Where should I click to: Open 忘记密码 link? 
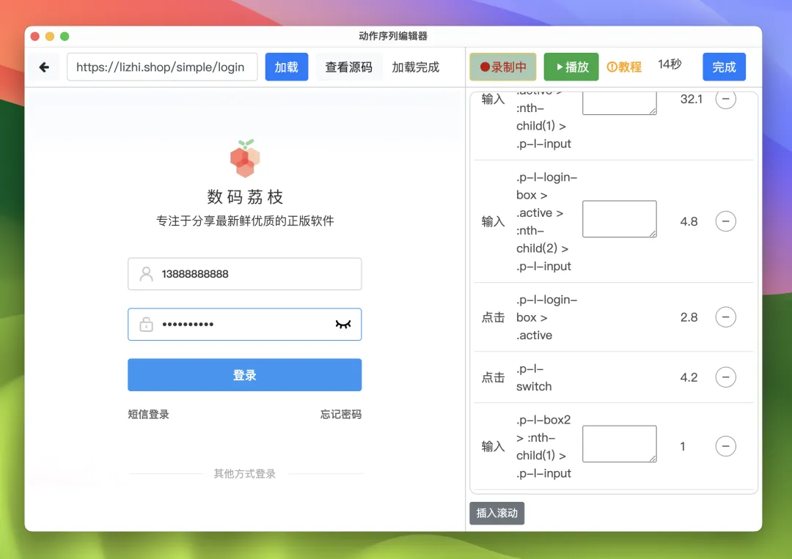point(341,414)
